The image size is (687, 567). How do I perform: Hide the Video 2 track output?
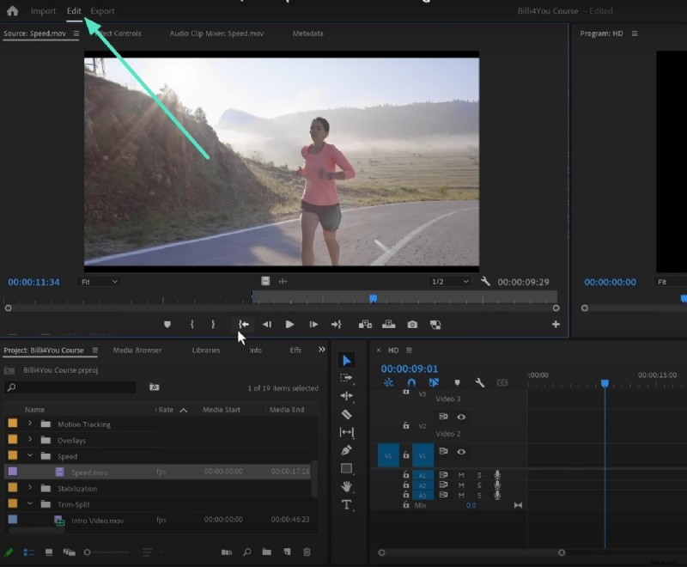[461, 417]
